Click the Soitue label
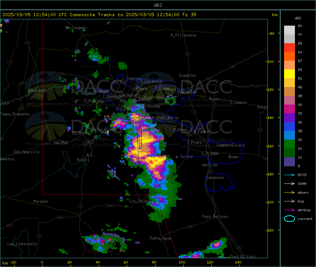 click(x=186, y=156)
